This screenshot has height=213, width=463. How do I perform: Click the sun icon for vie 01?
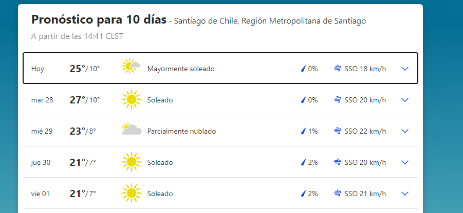click(131, 194)
